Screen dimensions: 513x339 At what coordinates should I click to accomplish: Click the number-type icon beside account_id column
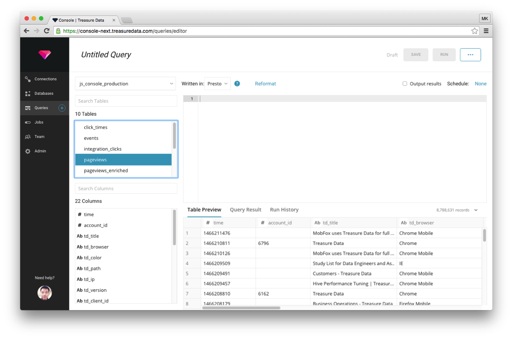[x=80, y=225]
